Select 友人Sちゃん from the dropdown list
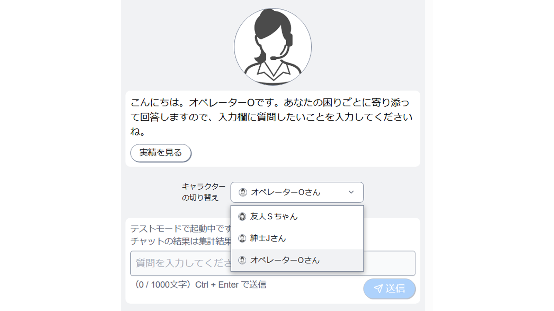Image resolution: width=554 pixels, height=311 pixels. click(x=297, y=217)
